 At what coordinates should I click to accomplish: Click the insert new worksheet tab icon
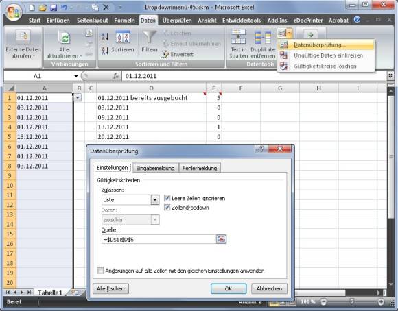click(74, 293)
